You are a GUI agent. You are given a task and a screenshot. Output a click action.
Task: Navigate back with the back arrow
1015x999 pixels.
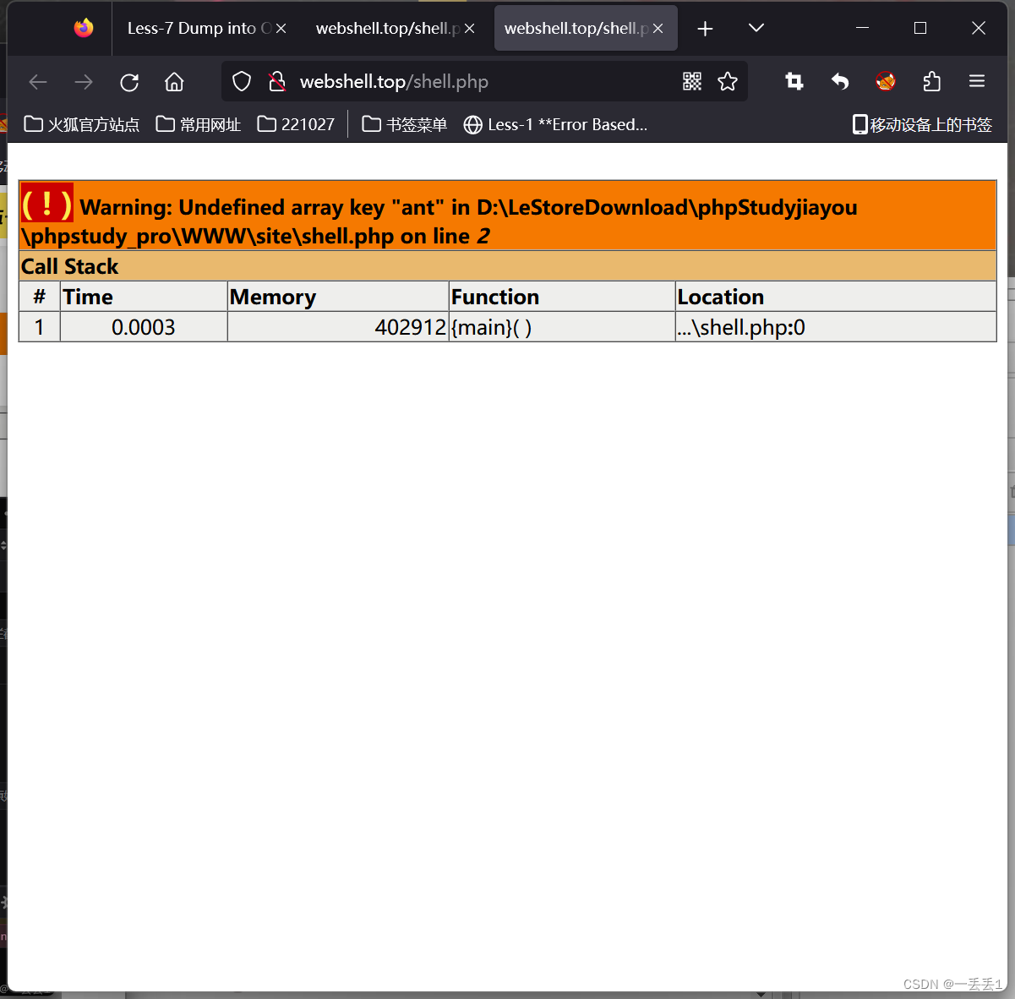coord(37,81)
